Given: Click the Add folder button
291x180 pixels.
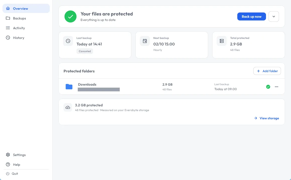Looking at the screenshot, I should pos(267,71).
